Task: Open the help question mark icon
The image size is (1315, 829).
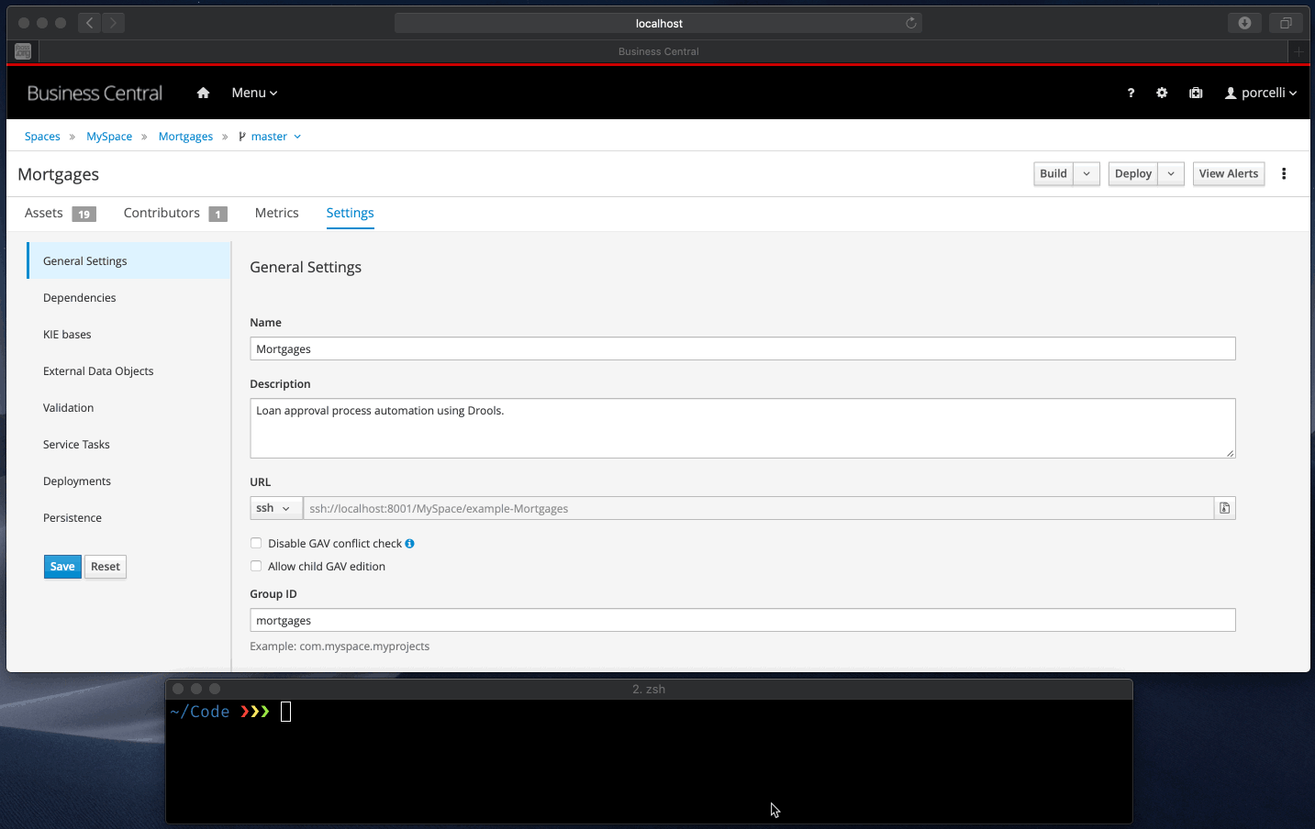Action: (x=1131, y=93)
